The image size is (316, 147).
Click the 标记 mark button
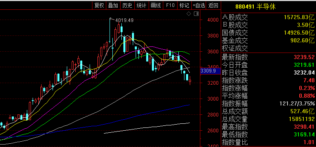tap(184, 5)
